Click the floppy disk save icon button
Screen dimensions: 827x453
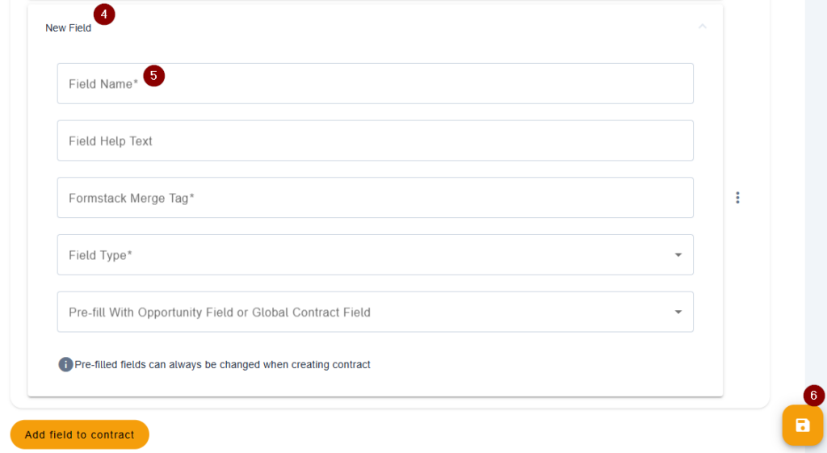(x=802, y=425)
